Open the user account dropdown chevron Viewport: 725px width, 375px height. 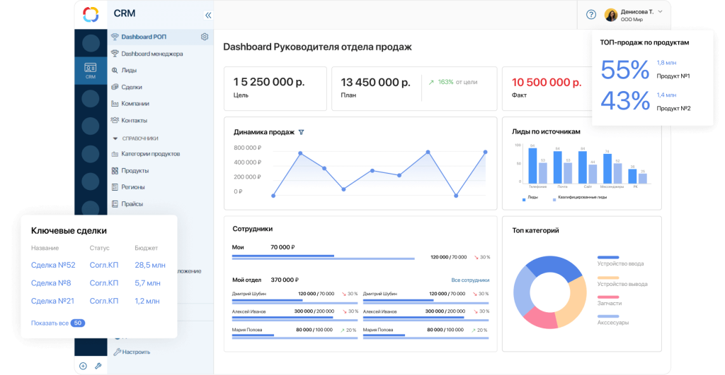(660, 11)
